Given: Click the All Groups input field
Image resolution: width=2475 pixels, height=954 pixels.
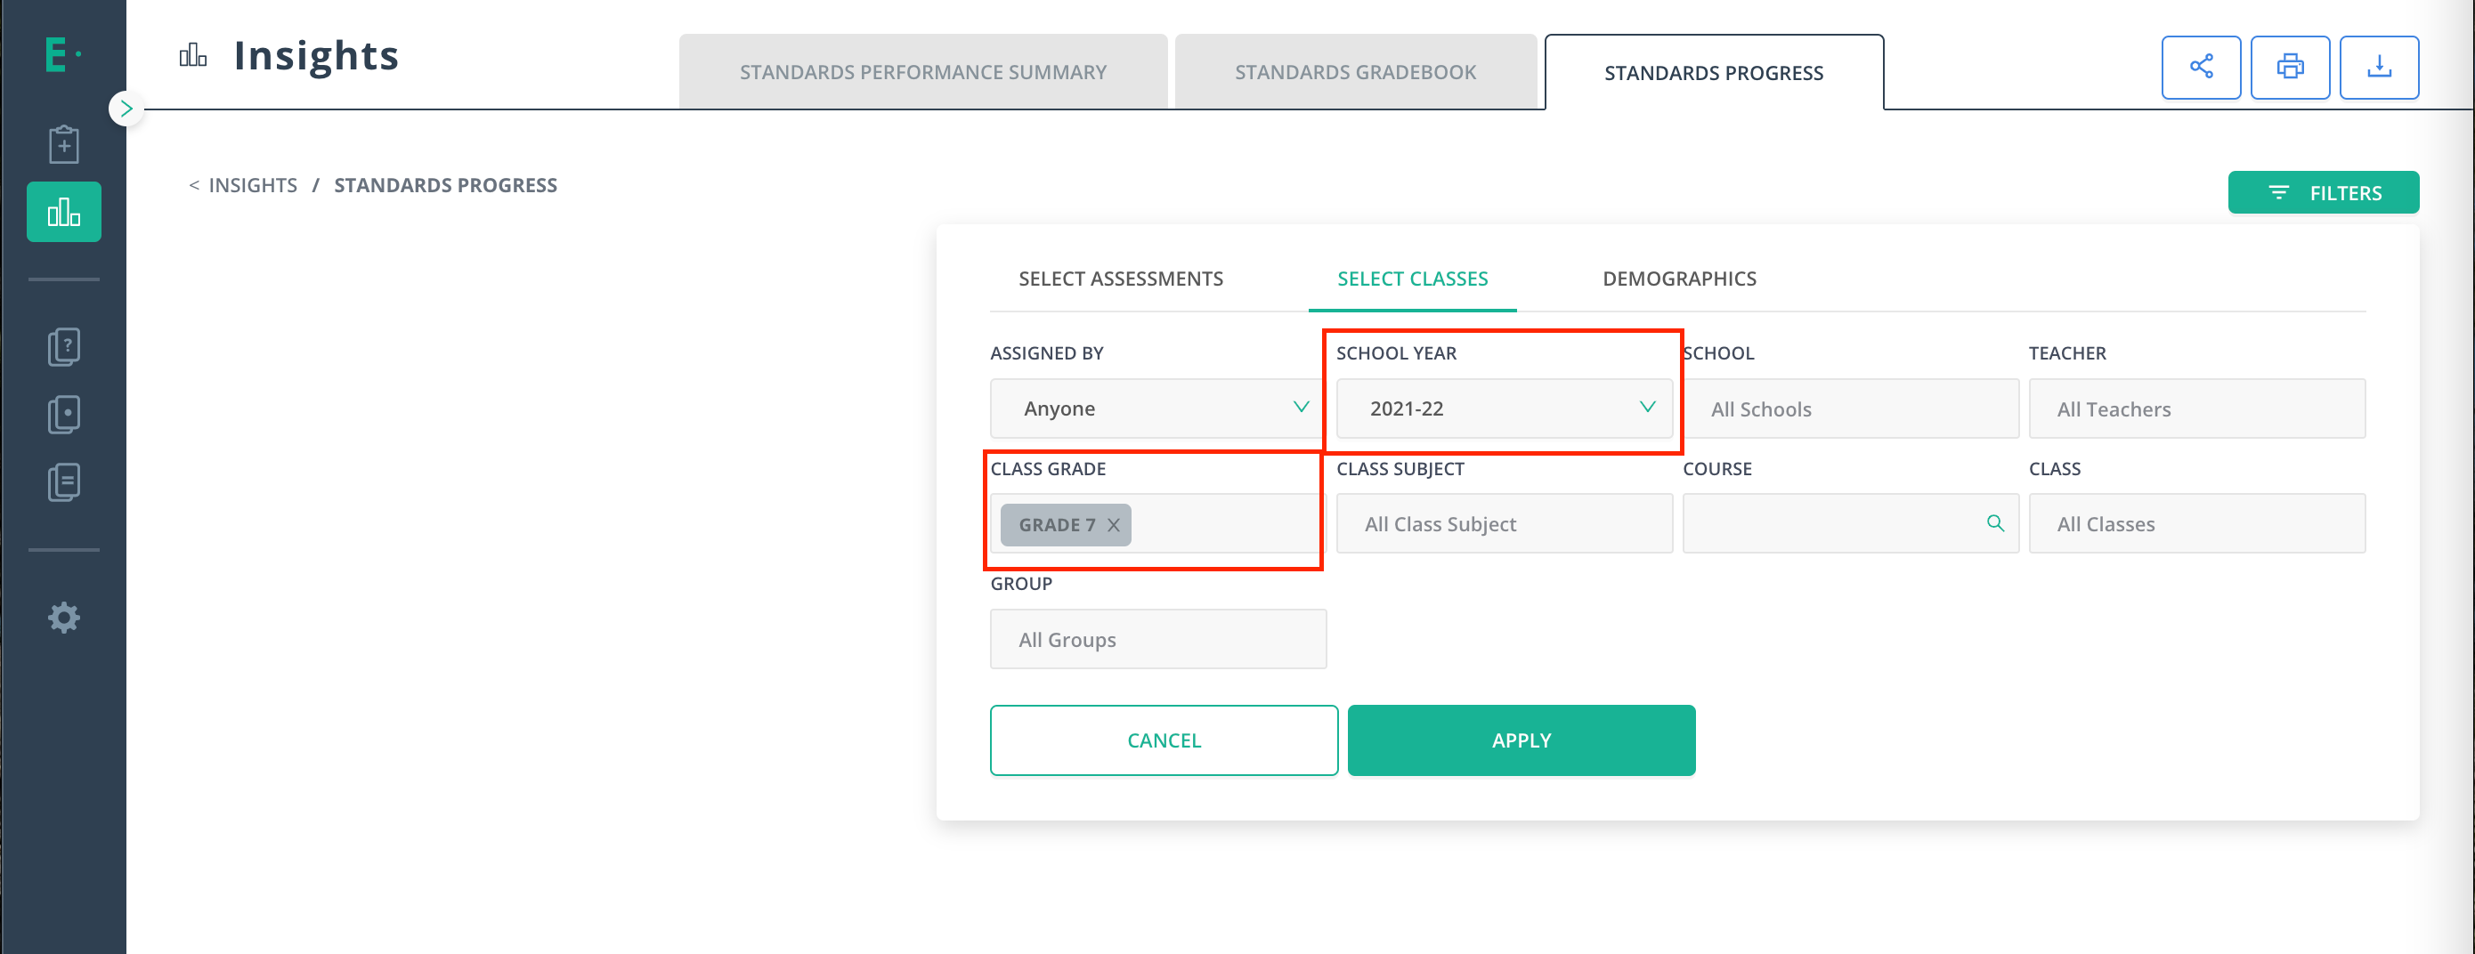Looking at the screenshot, I should click(x=1157, y=639).
